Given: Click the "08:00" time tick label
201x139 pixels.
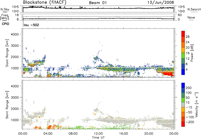Looking at the screenshot, I should 73,134.
